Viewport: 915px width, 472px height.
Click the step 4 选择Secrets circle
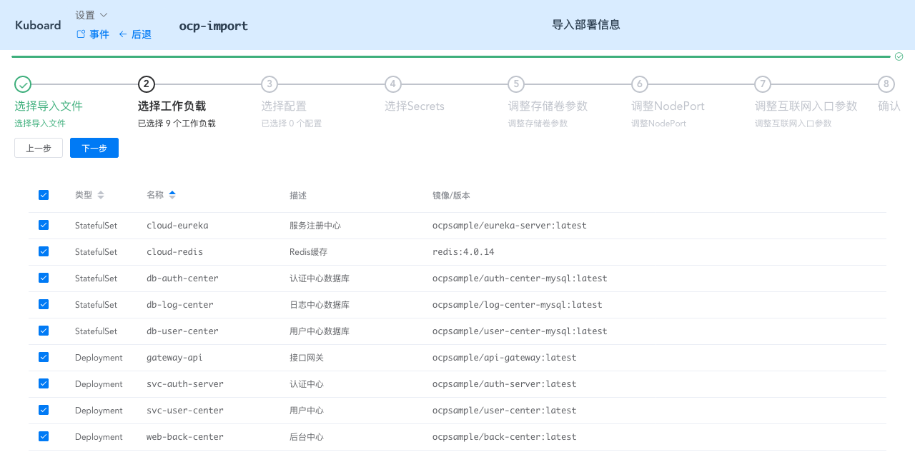click(392, 84)
